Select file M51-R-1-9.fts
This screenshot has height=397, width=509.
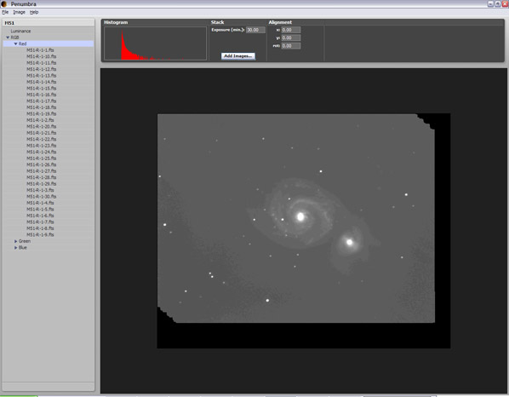(x=40, y=235)
